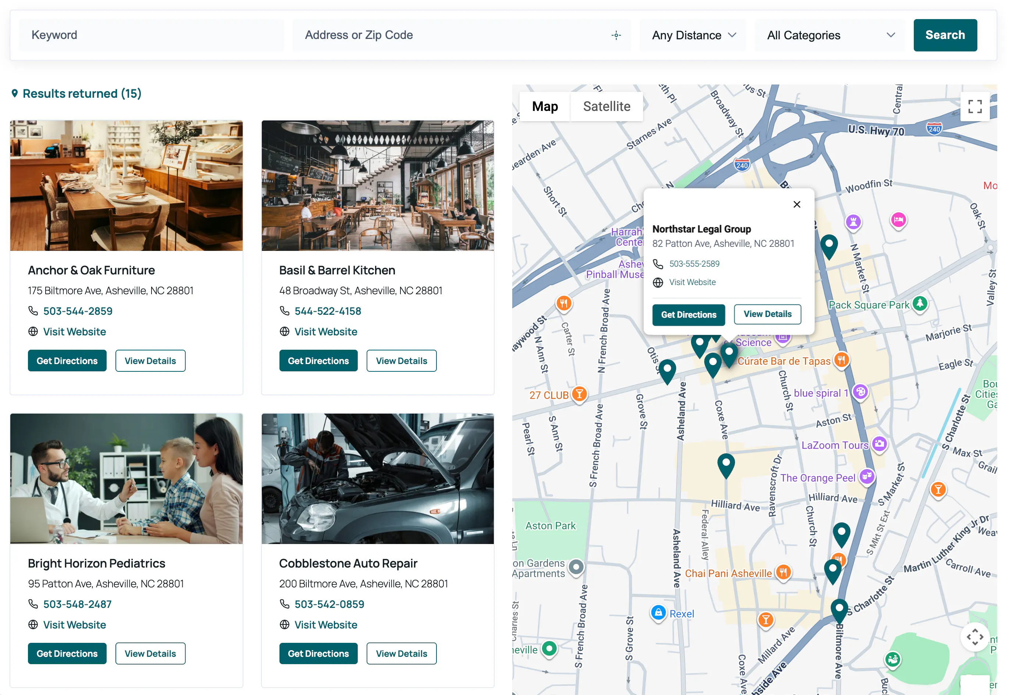This screenshot has width=1009, height=695.
Task: Open the Any Distance dropdown
Action: [693, 35]
